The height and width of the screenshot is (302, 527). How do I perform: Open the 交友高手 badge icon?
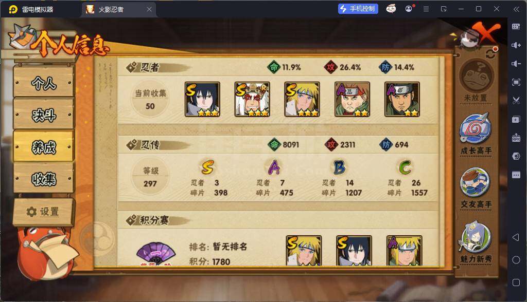pyautogui.click(x=475, y=182)
